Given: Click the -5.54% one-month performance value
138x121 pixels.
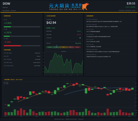Looking at the screenshot, I should [7, 42].
